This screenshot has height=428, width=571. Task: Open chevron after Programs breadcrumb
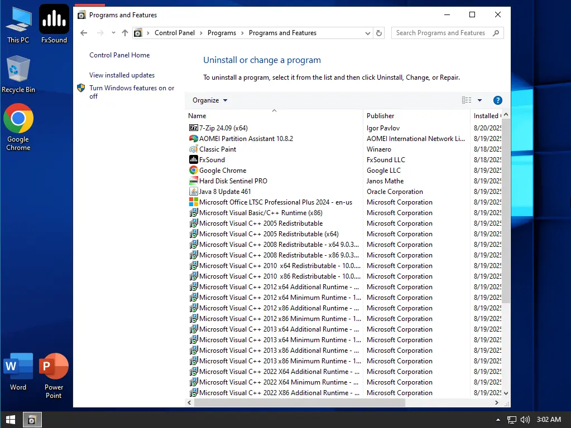[x=243, y=33]
